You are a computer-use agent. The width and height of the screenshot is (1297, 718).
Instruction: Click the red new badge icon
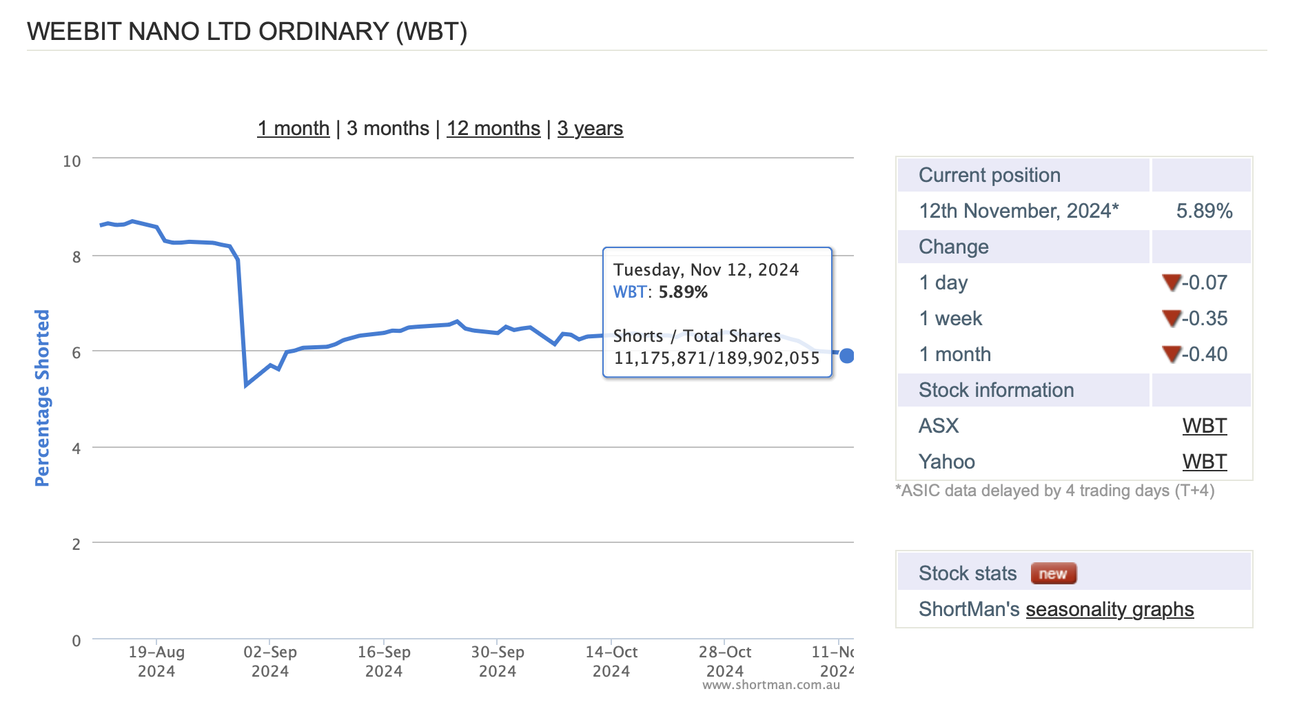[x=1054, y=573]
